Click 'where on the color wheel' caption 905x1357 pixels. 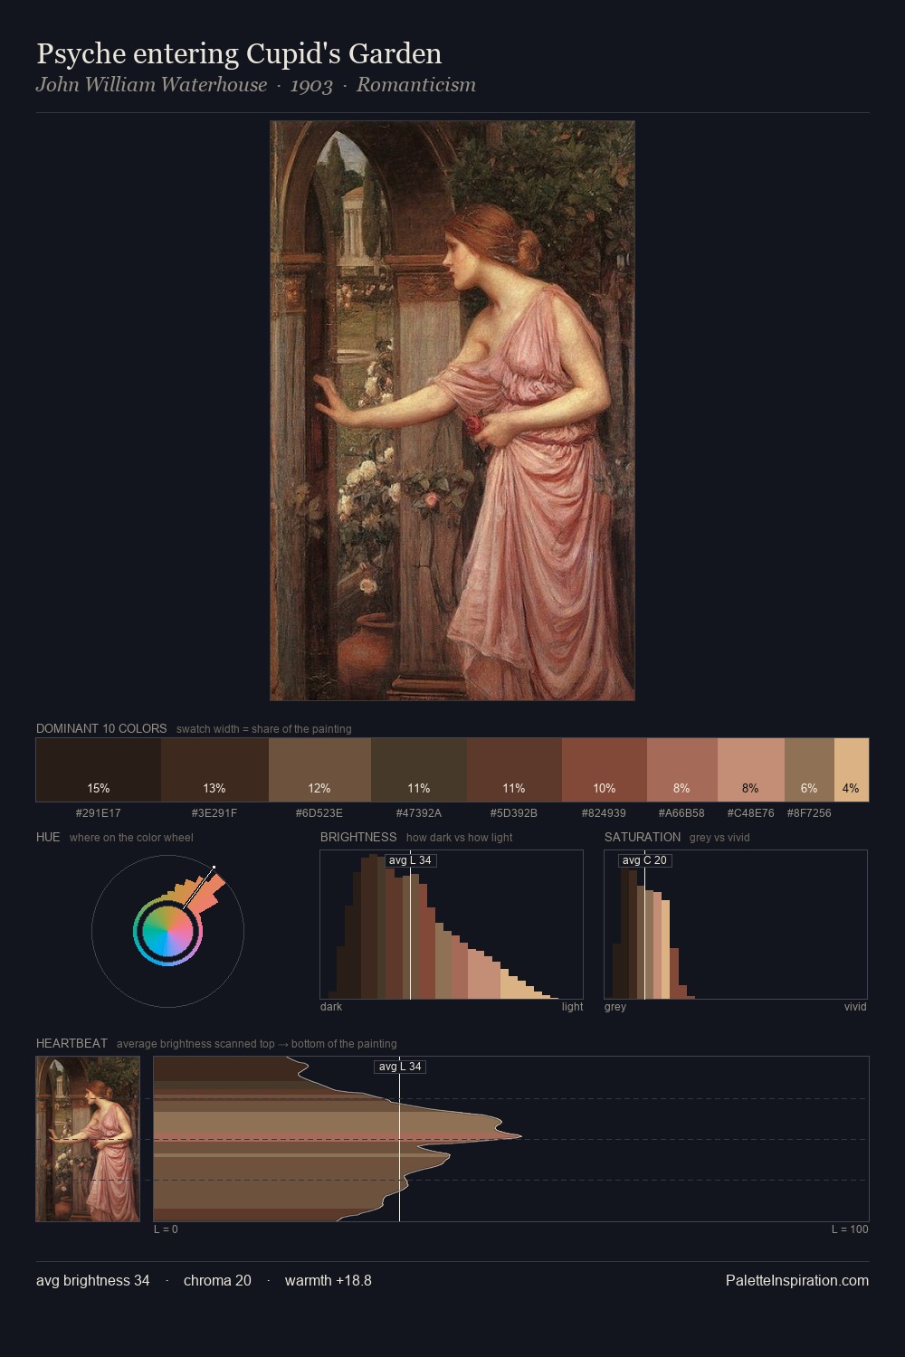tap(131, 838)
